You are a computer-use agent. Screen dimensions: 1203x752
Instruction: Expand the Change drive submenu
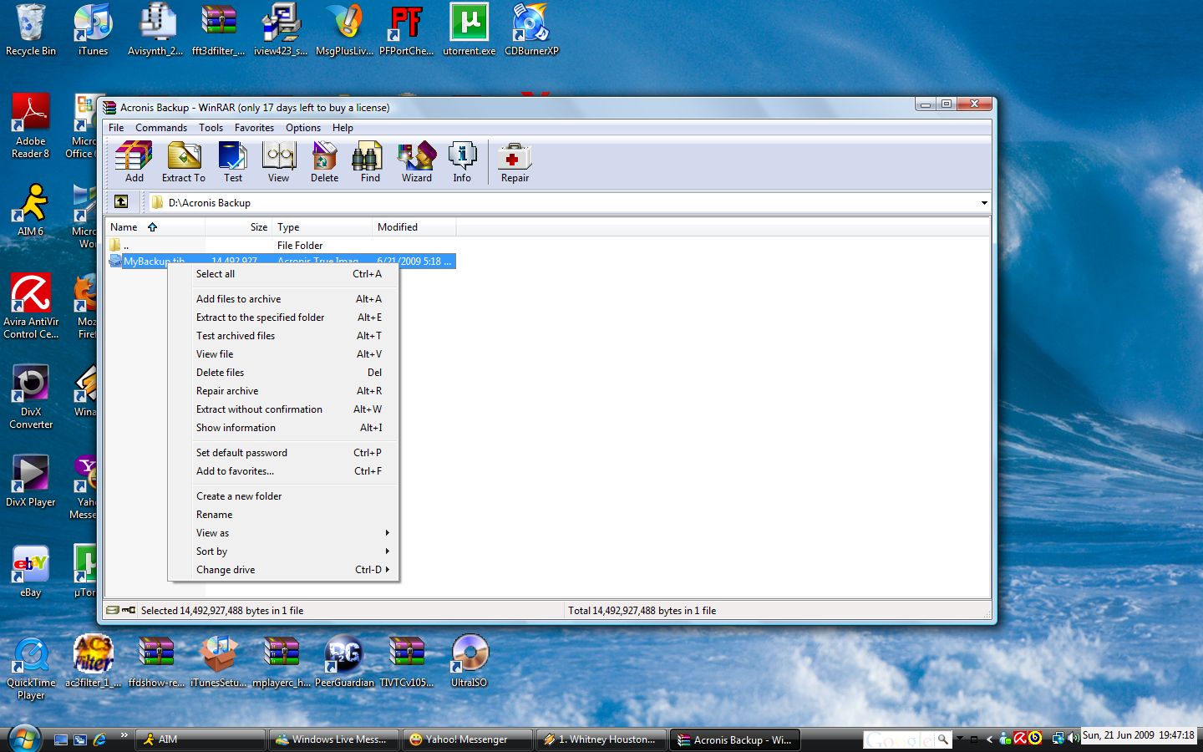click(x=284, y=570)
